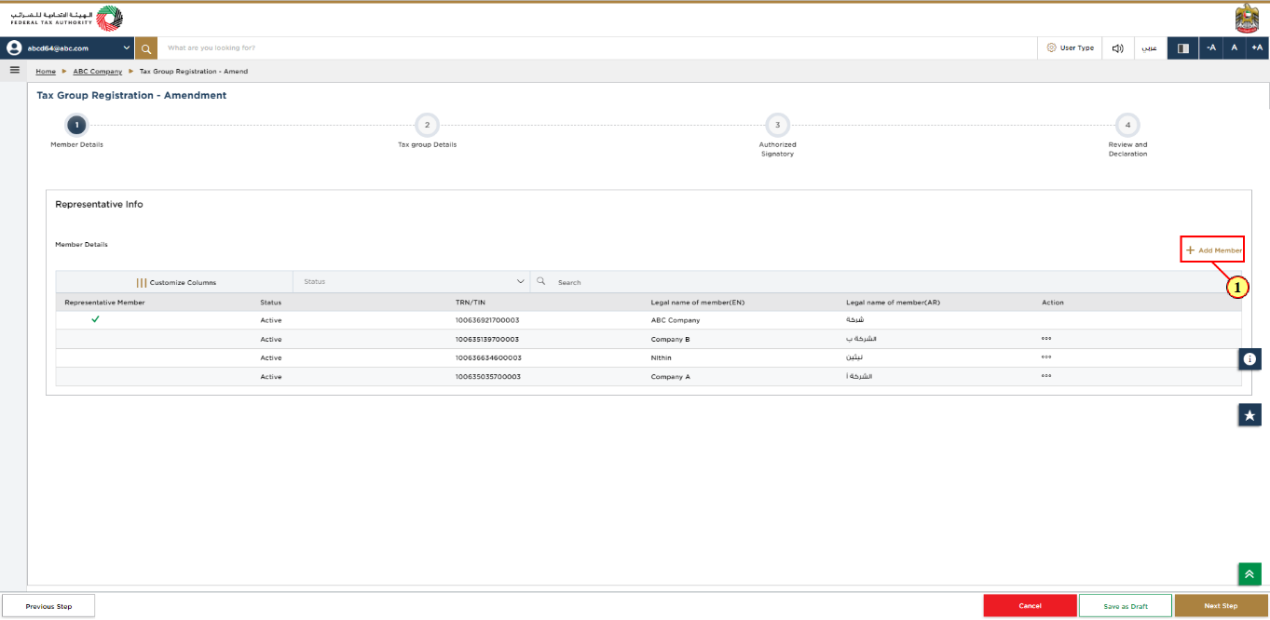The width and height of the screenshot is (1270, 620).
Task: Open the hamburger side menu
Action: pos(14,70)
